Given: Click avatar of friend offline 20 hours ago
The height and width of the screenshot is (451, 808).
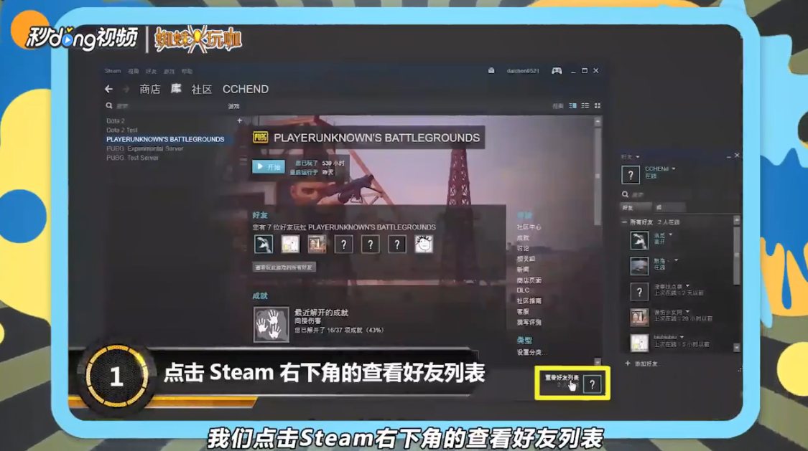Looking at the screenshot, I should click(639, 318).
